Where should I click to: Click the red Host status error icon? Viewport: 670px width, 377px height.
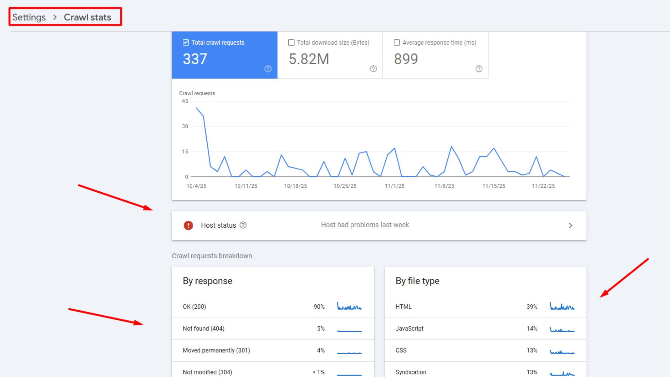pos(188,225)
